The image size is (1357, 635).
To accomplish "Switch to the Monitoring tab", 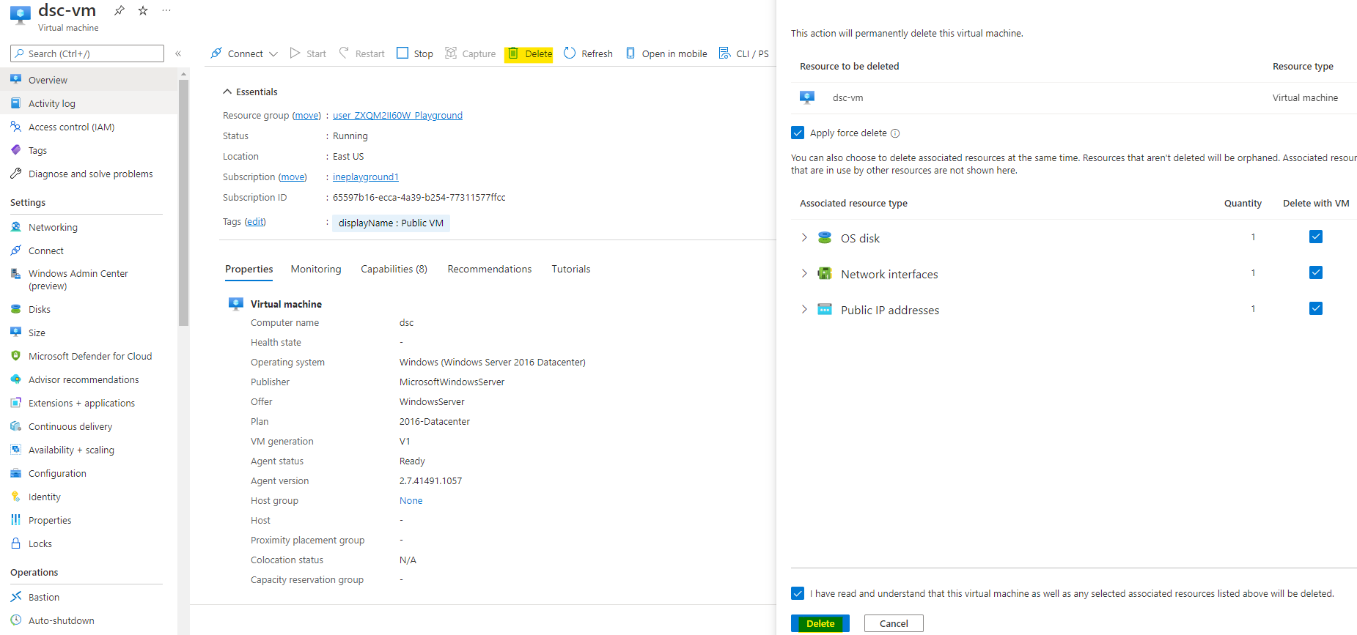I will [x=316, y=269].
